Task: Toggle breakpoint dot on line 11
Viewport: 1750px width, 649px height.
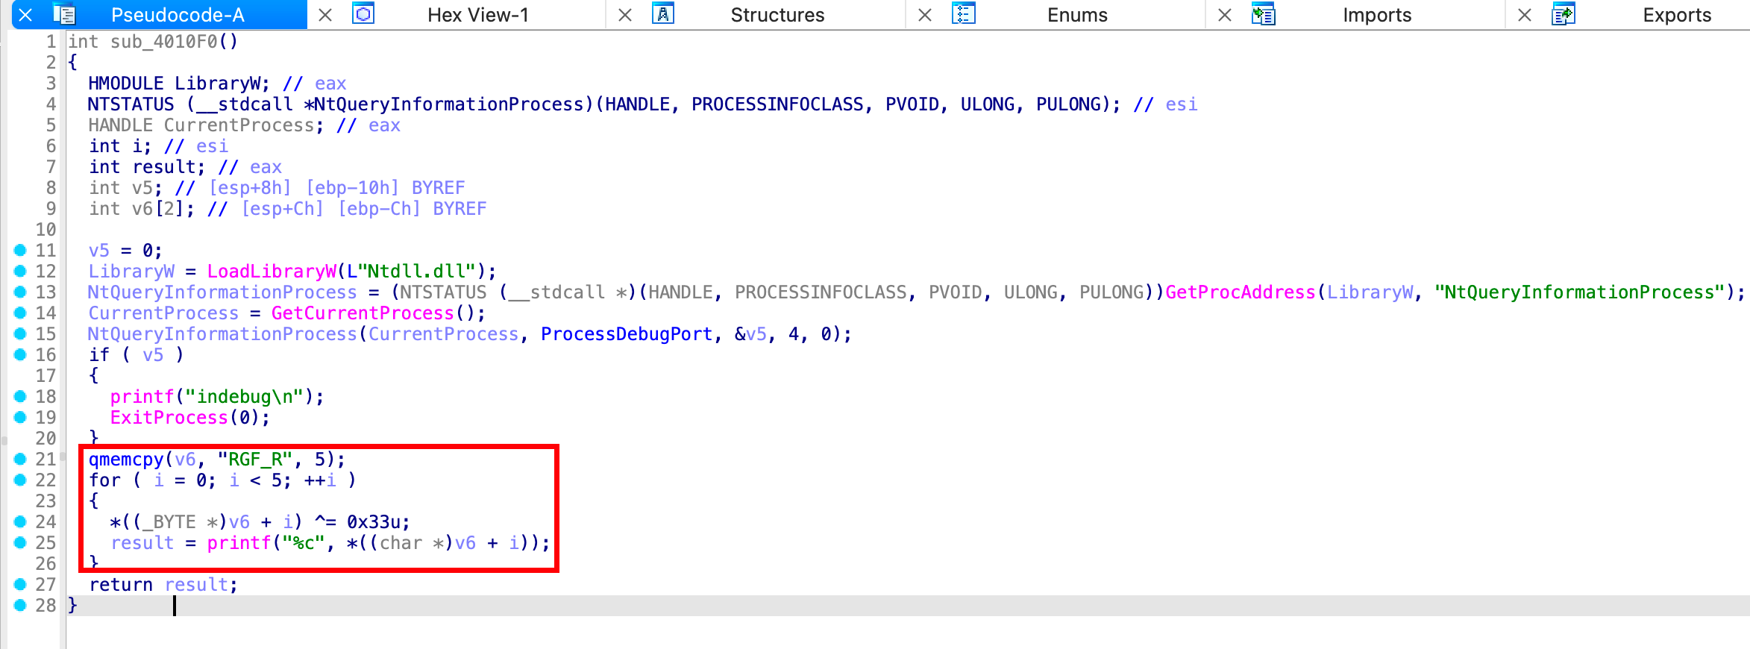Action: click(x=20, y=251)
